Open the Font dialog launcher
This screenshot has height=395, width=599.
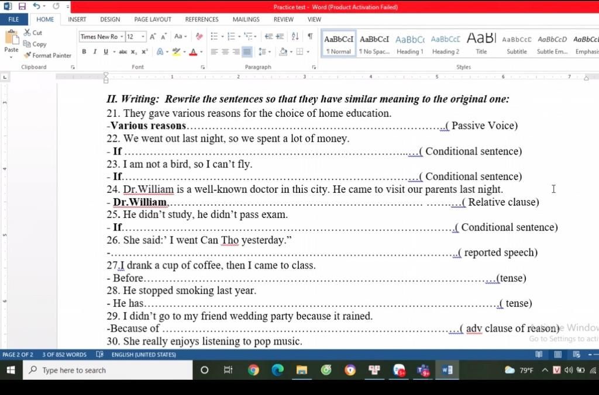click(202, 67)
